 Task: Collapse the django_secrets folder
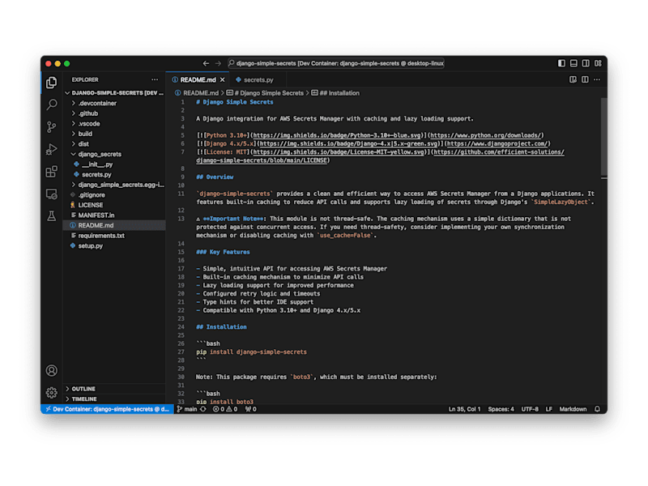(114, 154)
